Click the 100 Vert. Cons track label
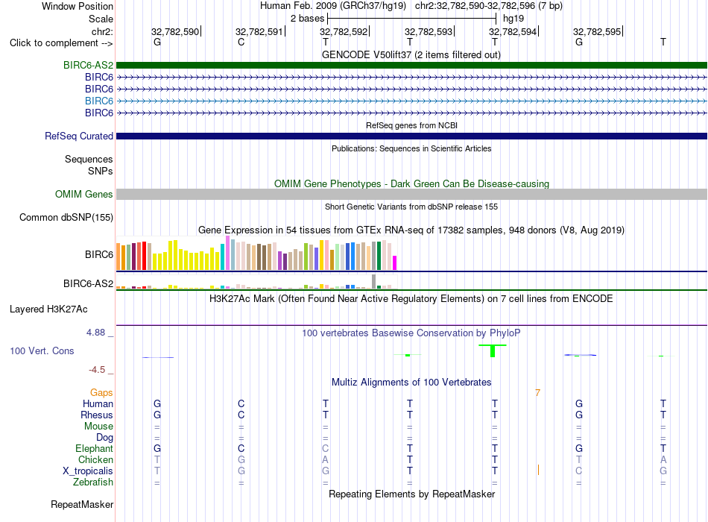Image resolution: width=708 pixels, height=522 pixels. (x=42, y=350)
